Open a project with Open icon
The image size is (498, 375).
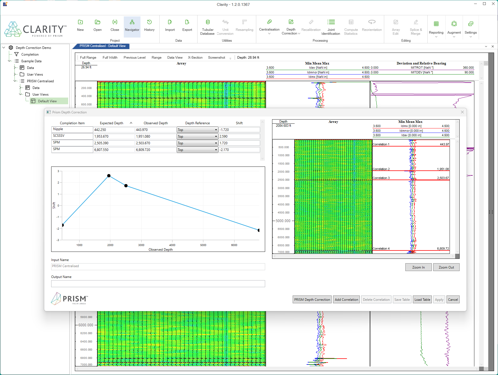point(97,26)
